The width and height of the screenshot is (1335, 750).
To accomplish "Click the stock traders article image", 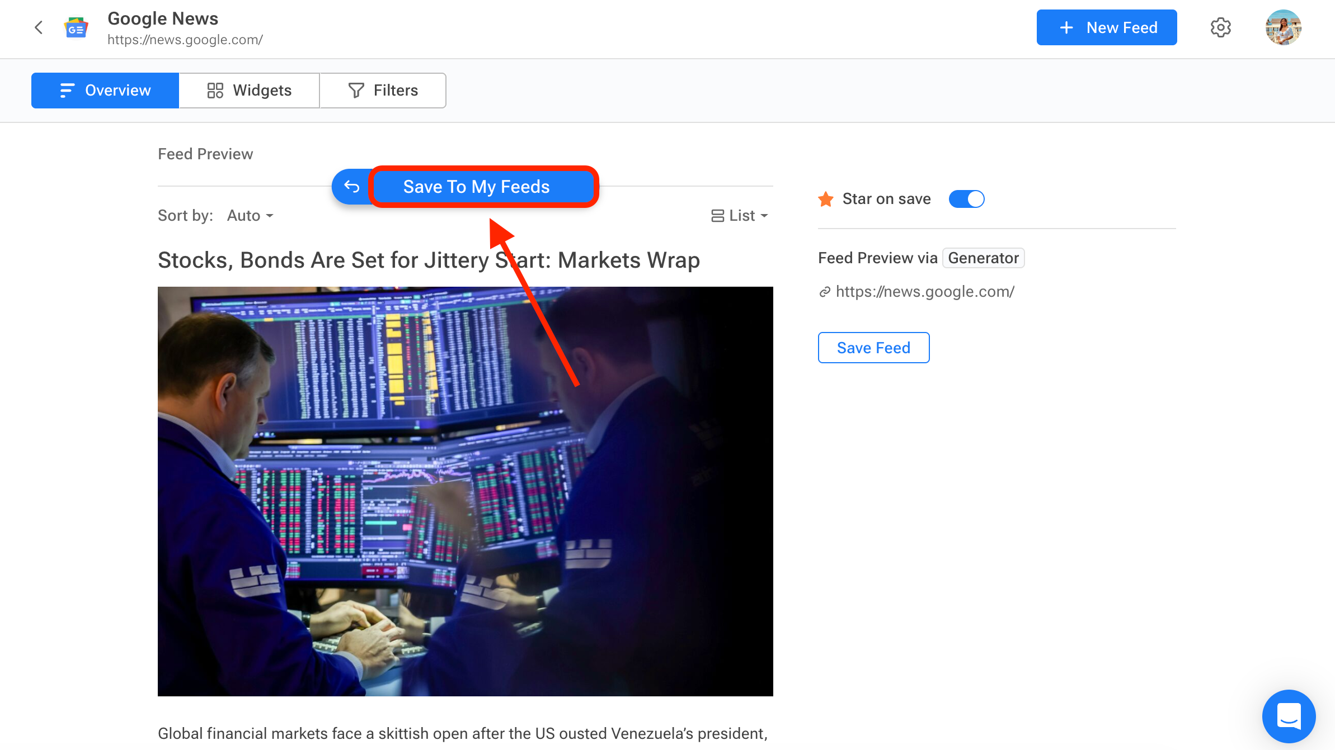I will [466, 491].
